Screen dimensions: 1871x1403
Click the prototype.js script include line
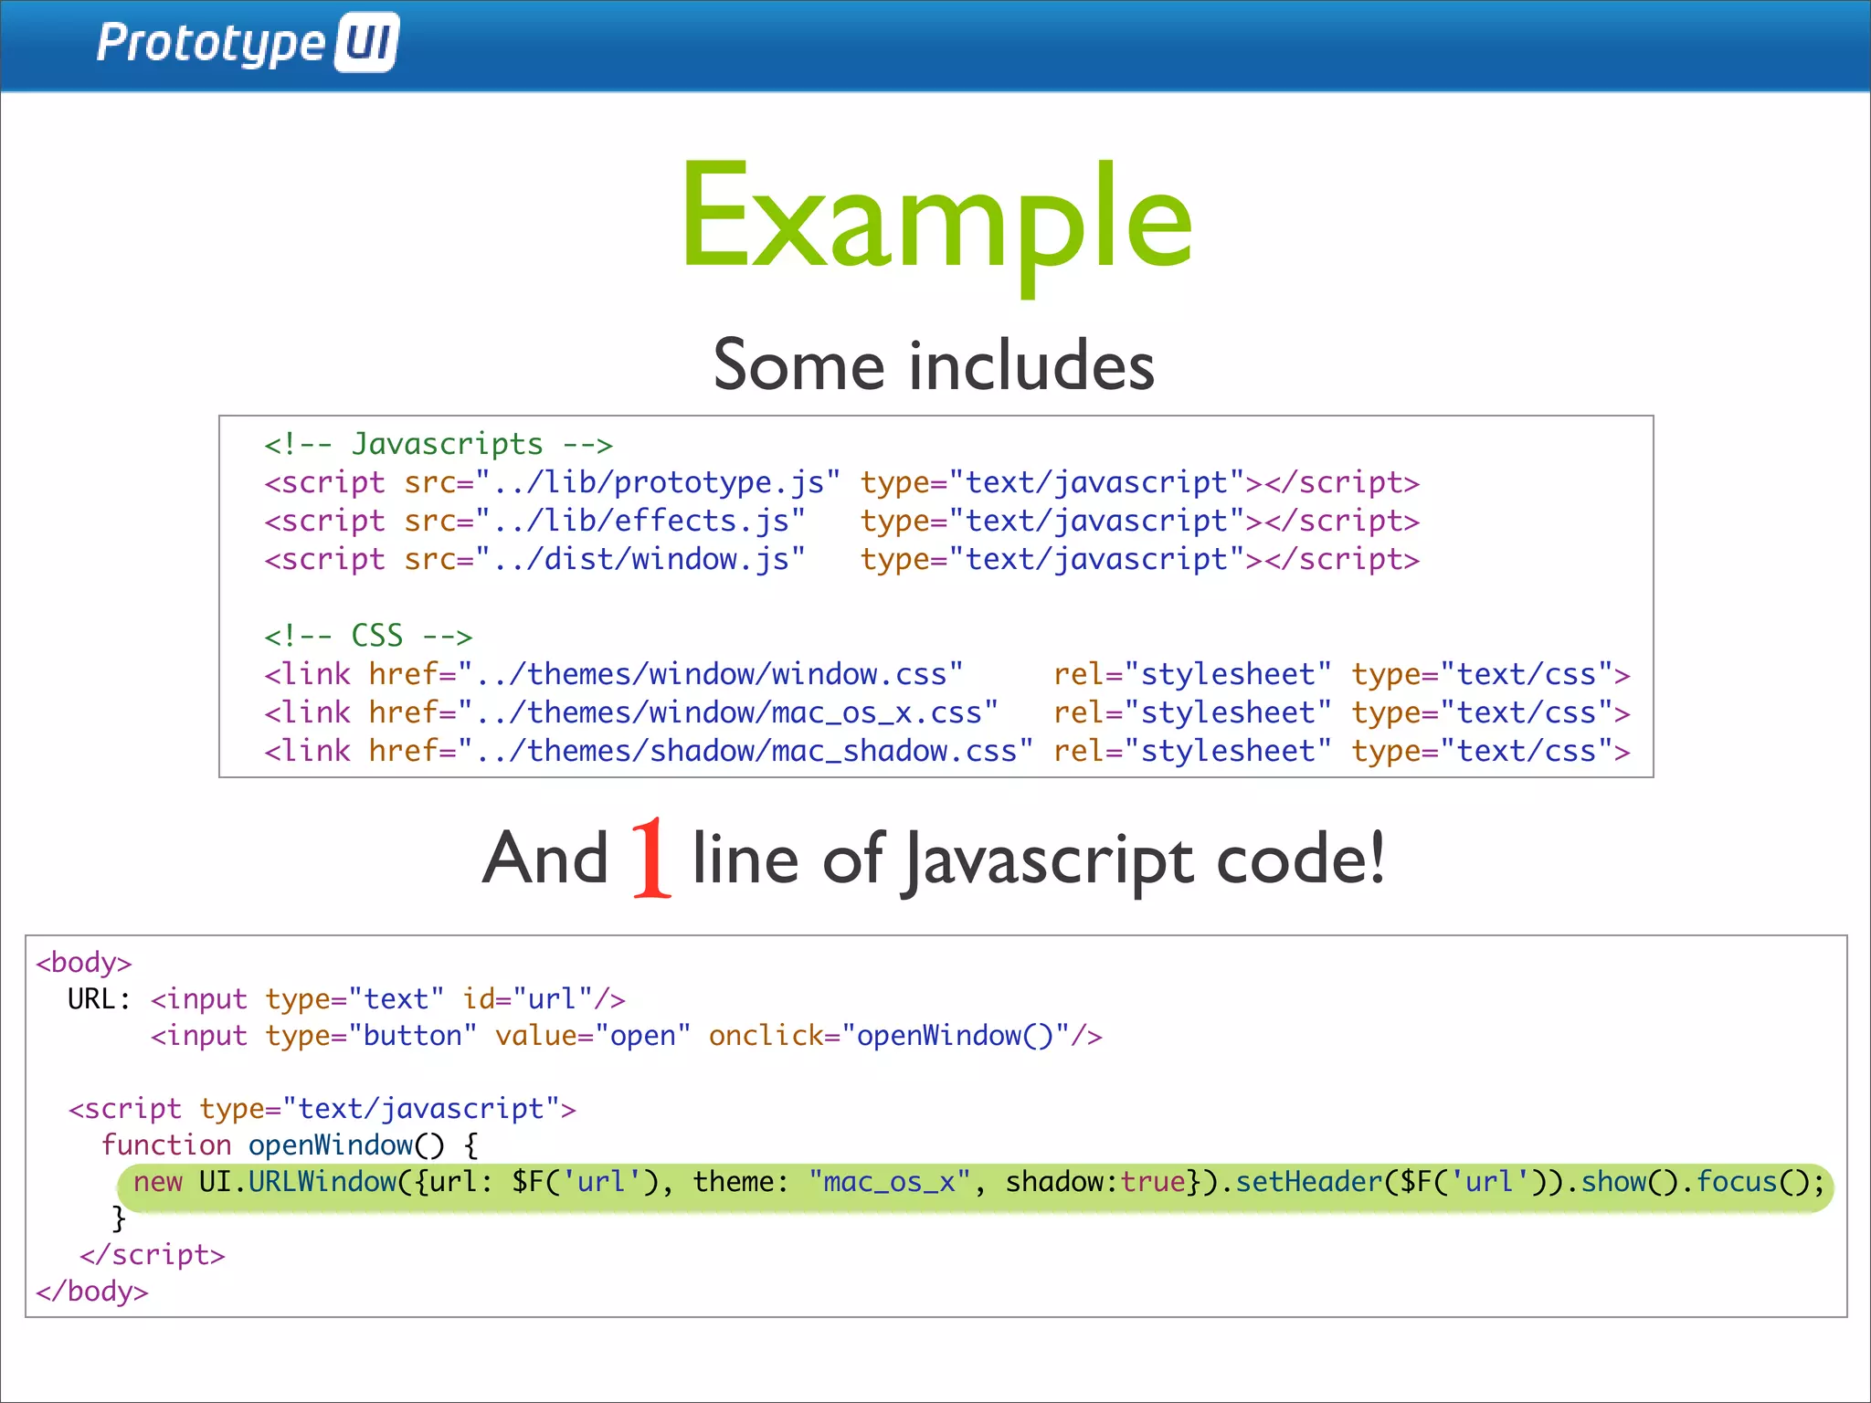840,482
